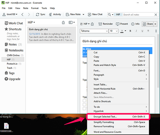Open the Help menu
The height and width of the screenshot is (135, 160).
pyautogui.click(x=52, y=8)
